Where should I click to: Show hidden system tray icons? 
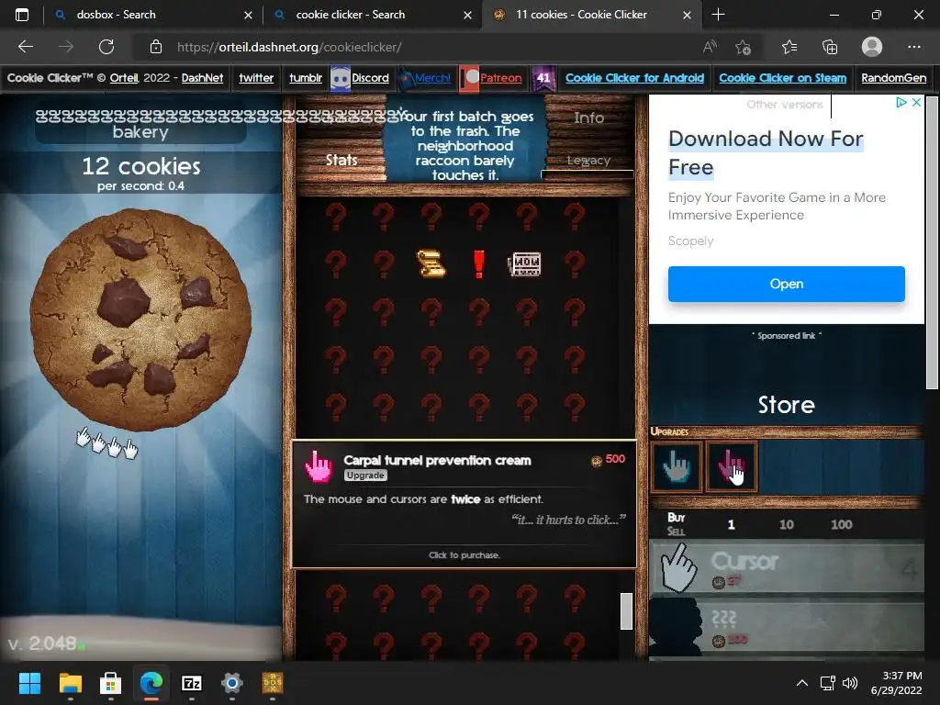click(802, 683)
